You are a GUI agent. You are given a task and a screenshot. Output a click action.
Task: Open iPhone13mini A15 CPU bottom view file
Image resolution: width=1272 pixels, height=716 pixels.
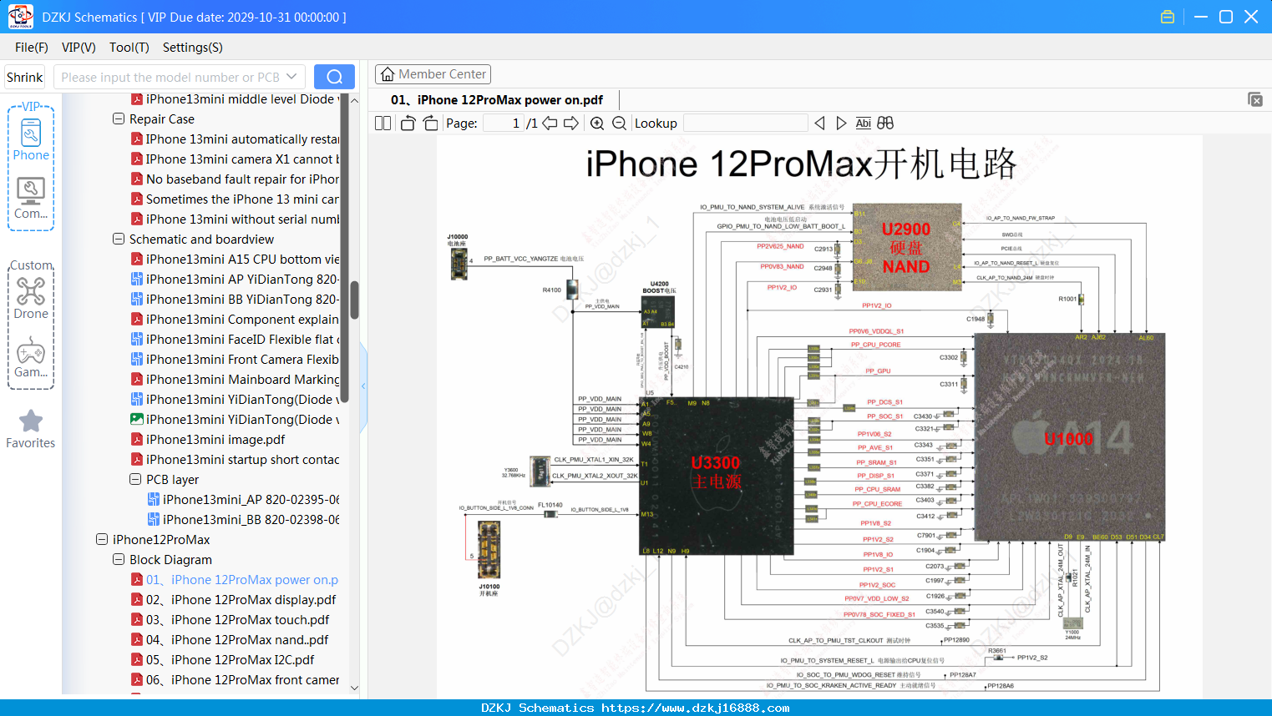pos(242,259)
